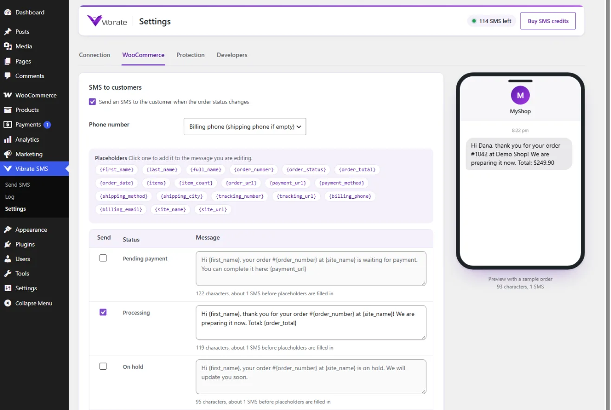
Task: Switch to the Connection tab
Action: (95, 55)
